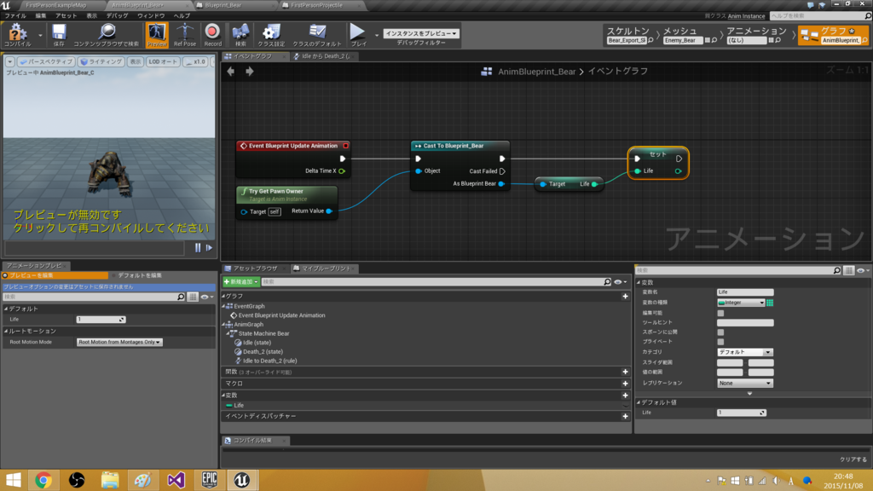The image size is (873, 491).
Task: Open variable type Integer dropdown
Action: pos(742,303)
